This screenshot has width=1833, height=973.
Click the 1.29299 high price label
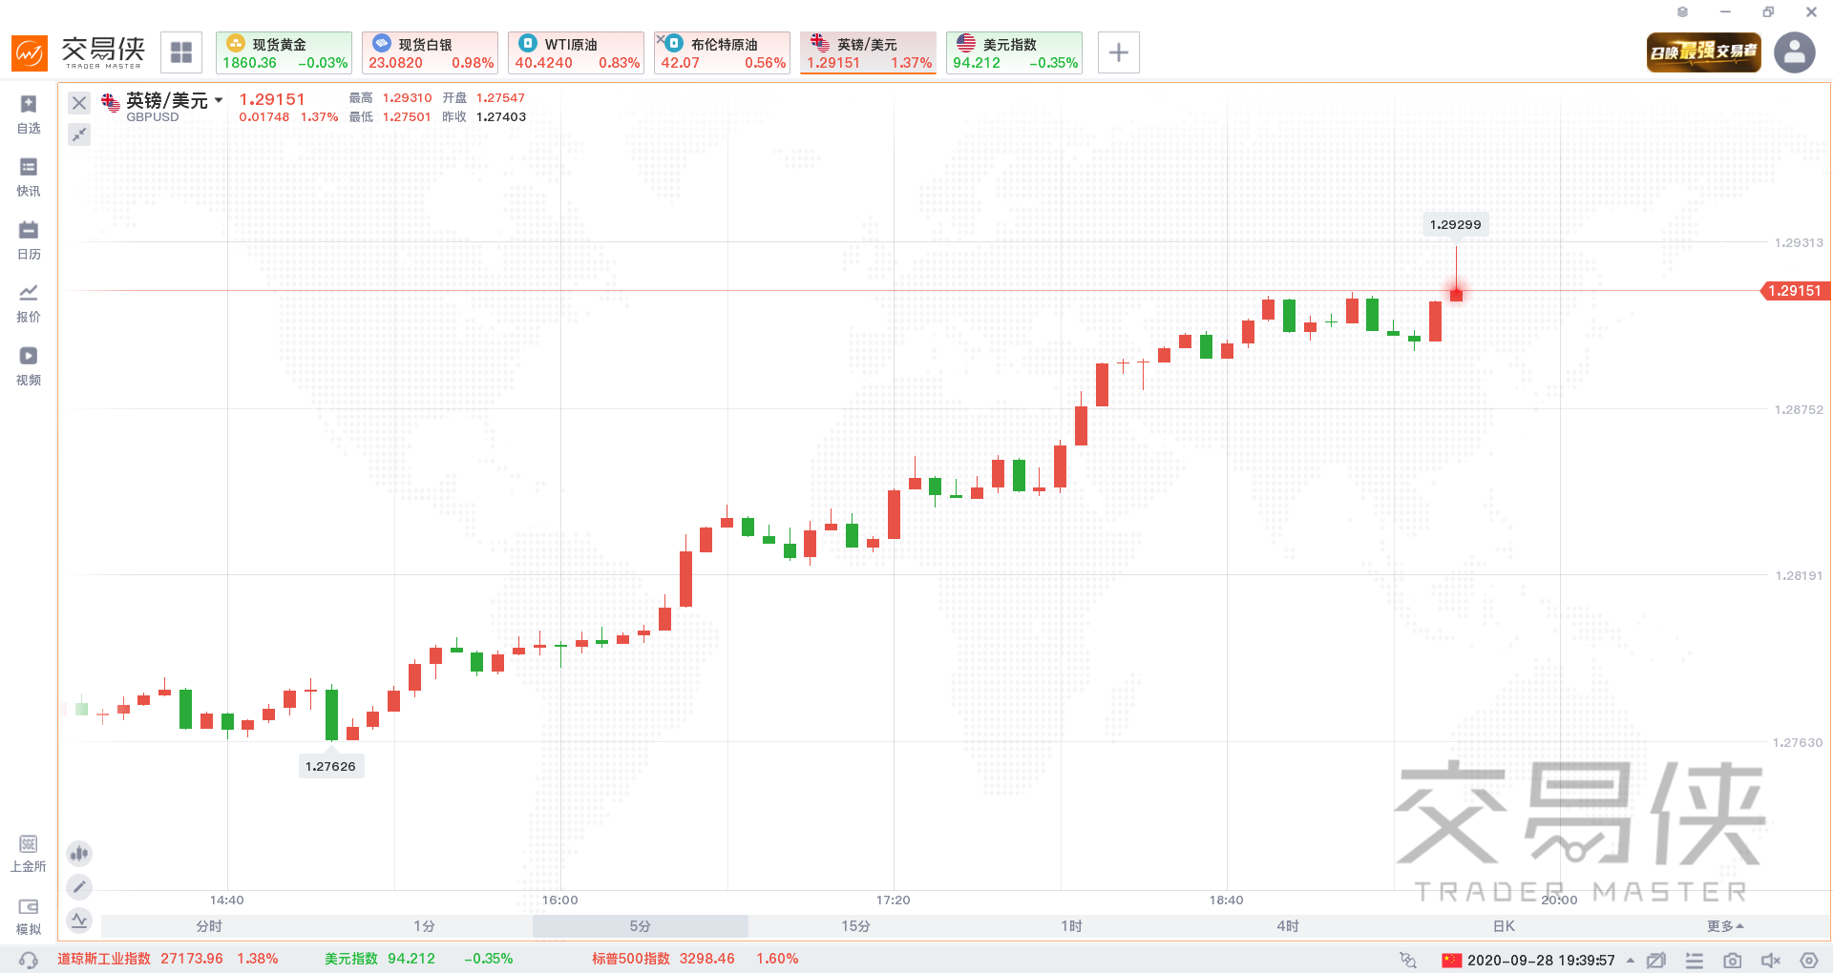[1456, 225]
